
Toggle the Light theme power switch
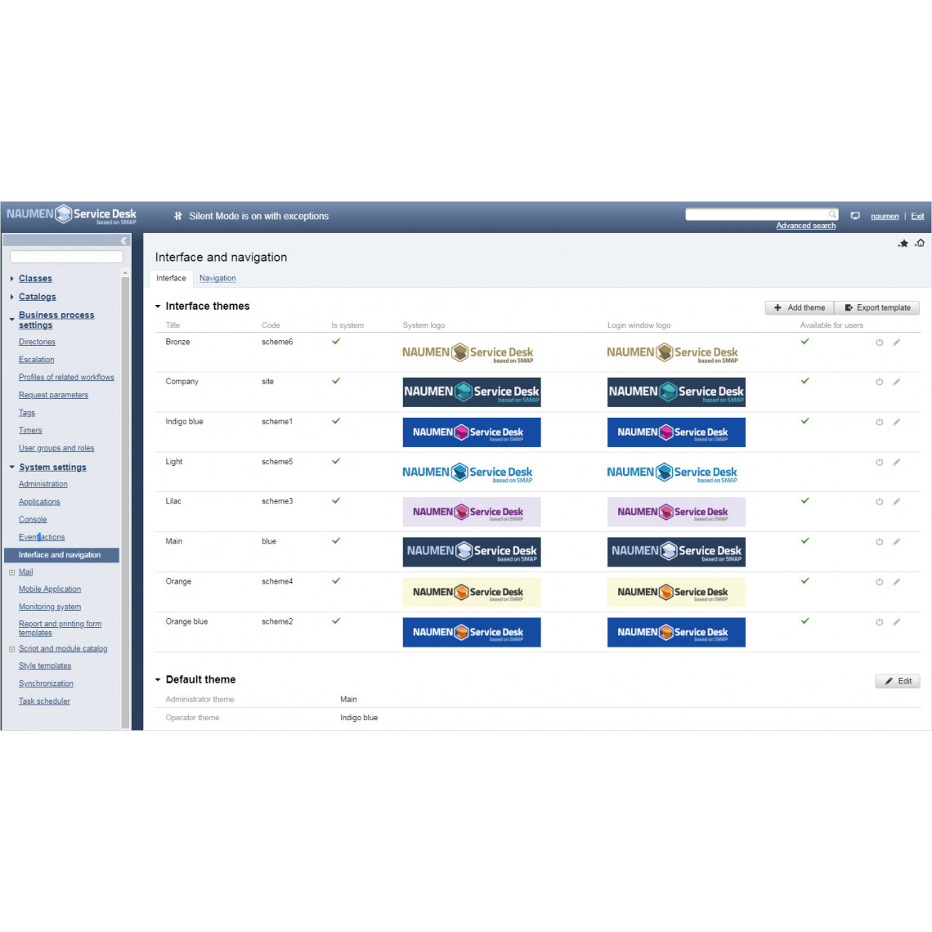879,462
